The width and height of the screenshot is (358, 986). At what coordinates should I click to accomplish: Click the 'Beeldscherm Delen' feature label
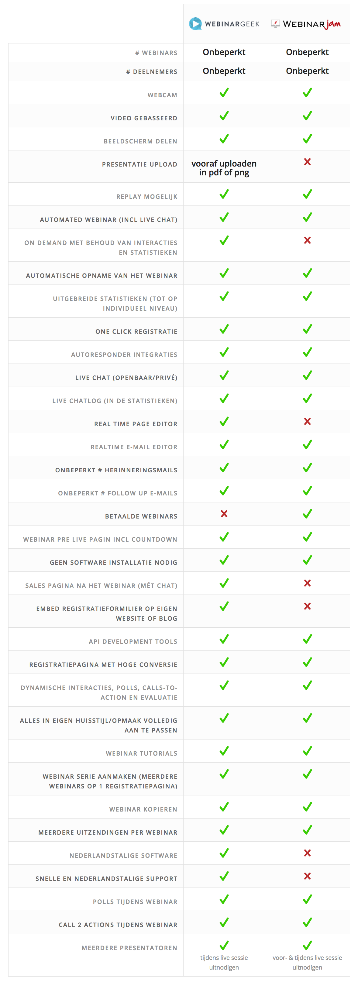(140, 141)
